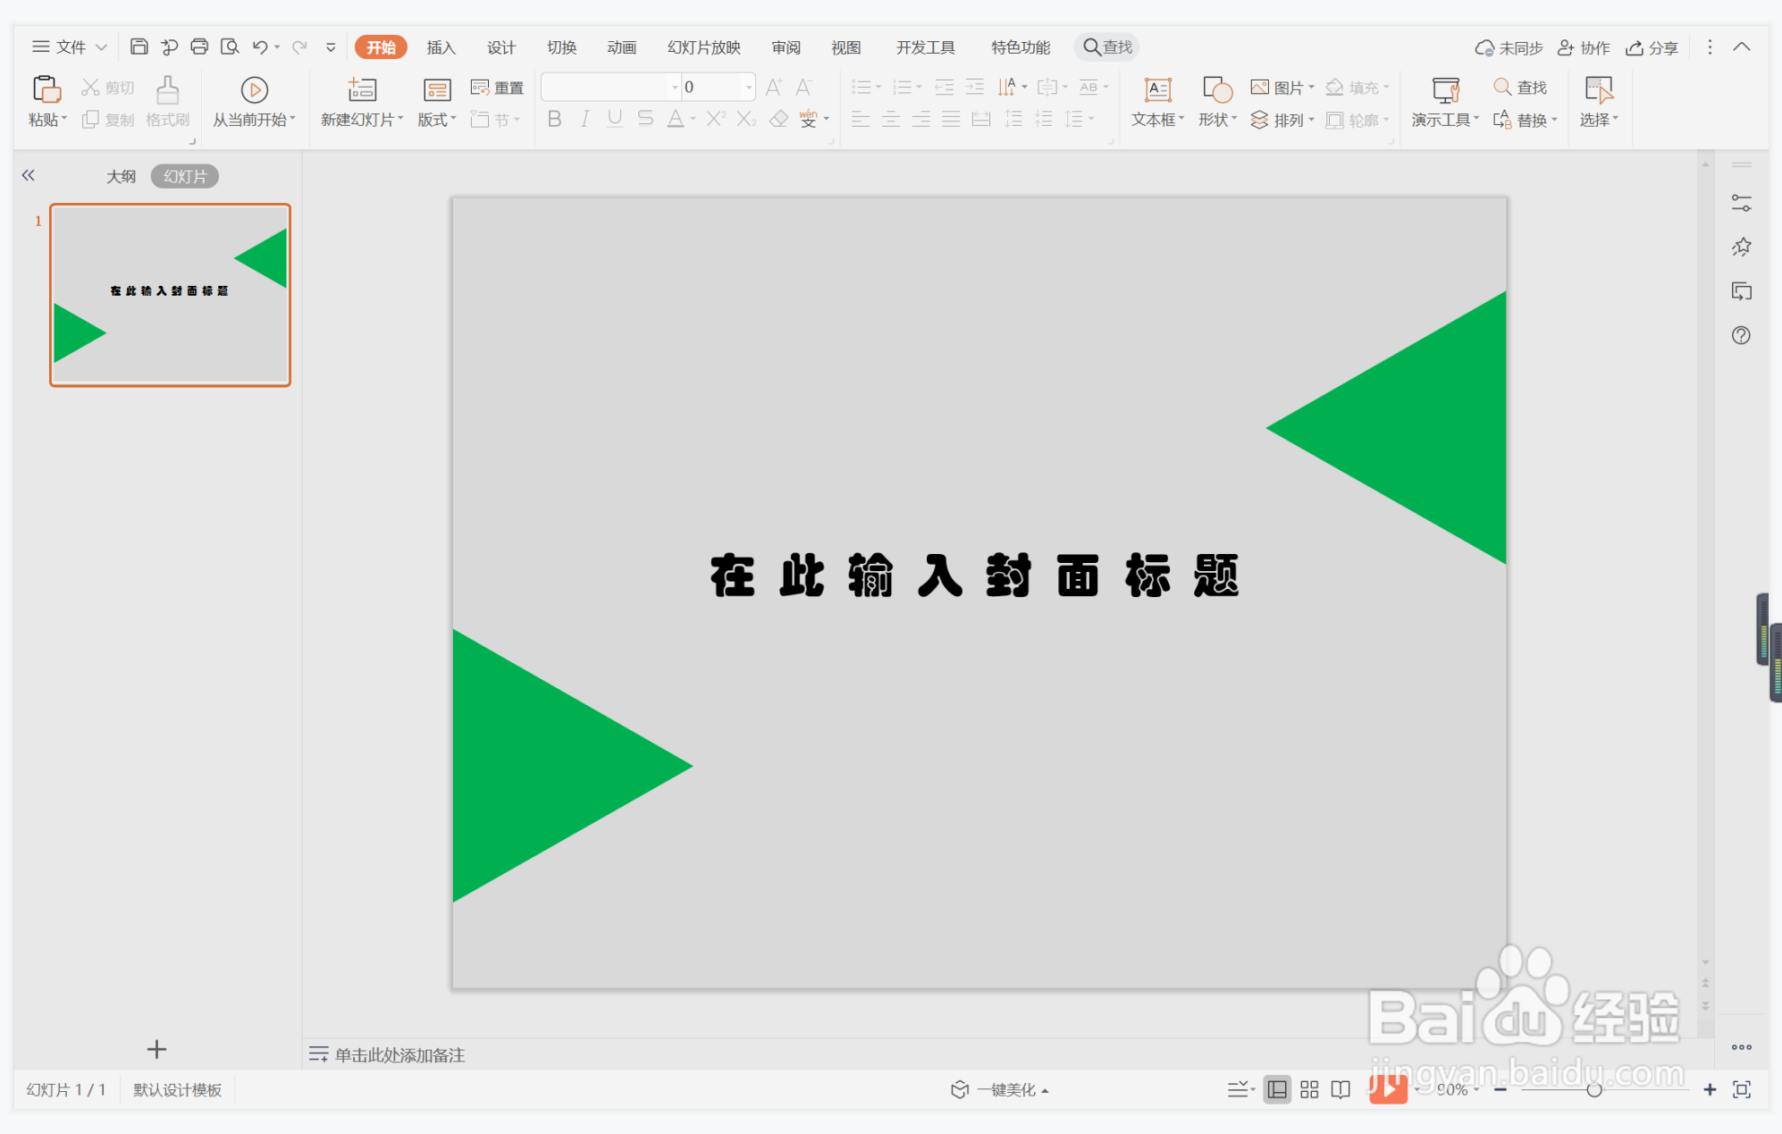
Task: Switch to reading view mode
Action: click(1340, 1089)
